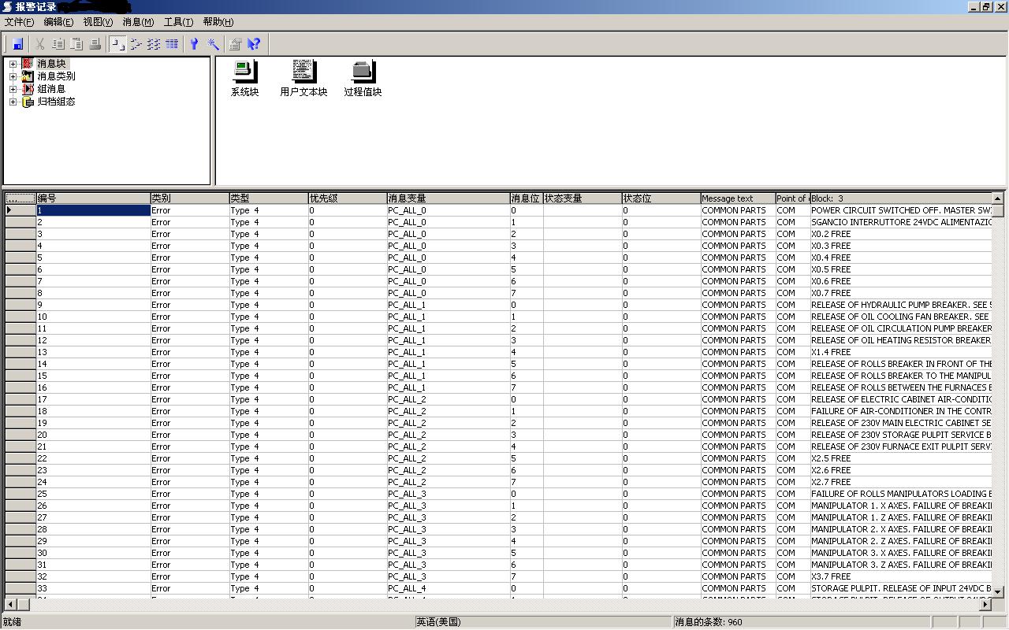Click the table scrollbar down arrow
Image resolution: width=1009 pixels, height=630 pixels.
pyautogui.click(x=997, y=591)
